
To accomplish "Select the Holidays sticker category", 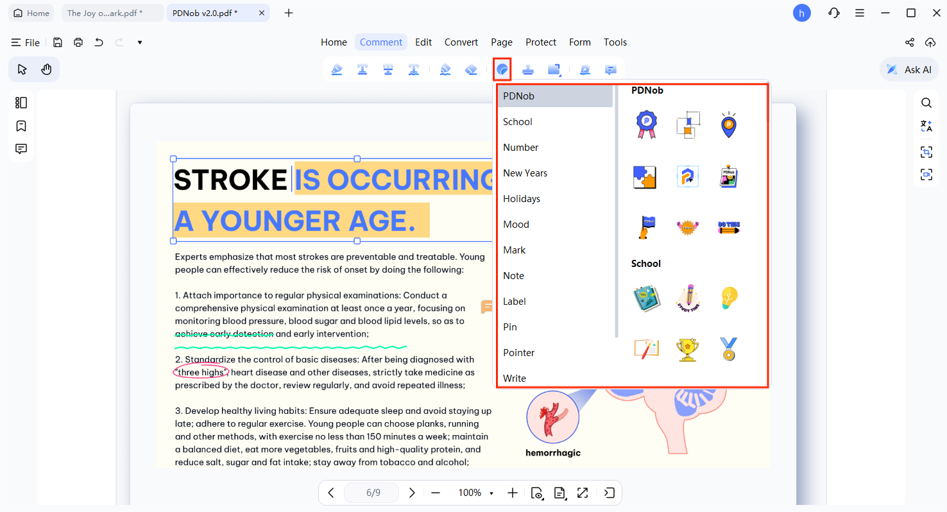I will (522, 199).
